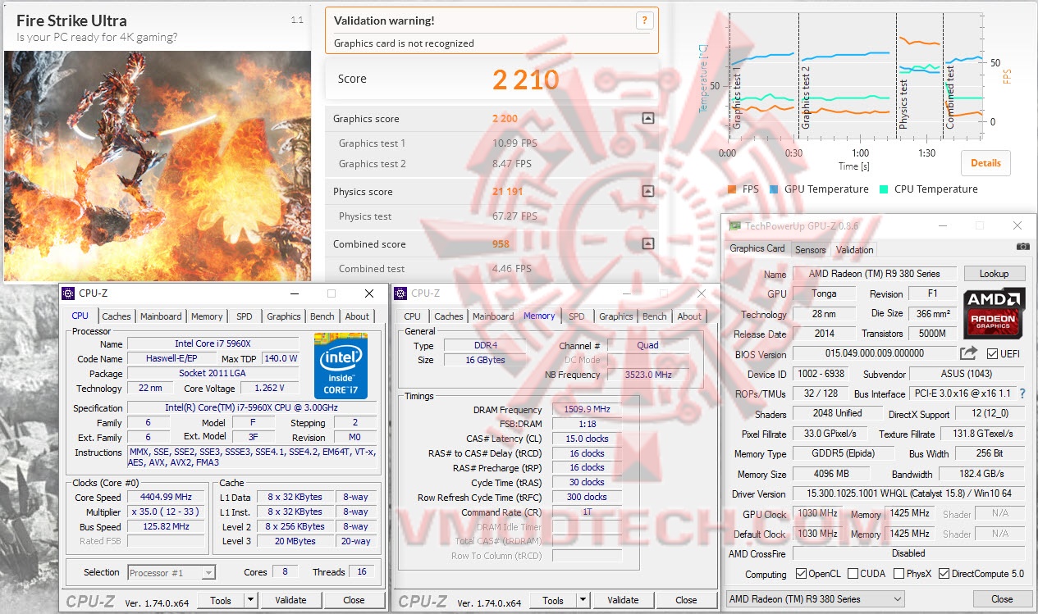The width and height of the screenshot is (1038, 614).
Task: Open the Processor selection dropdown in CPU-Z
Action: (x=171, y=572)
